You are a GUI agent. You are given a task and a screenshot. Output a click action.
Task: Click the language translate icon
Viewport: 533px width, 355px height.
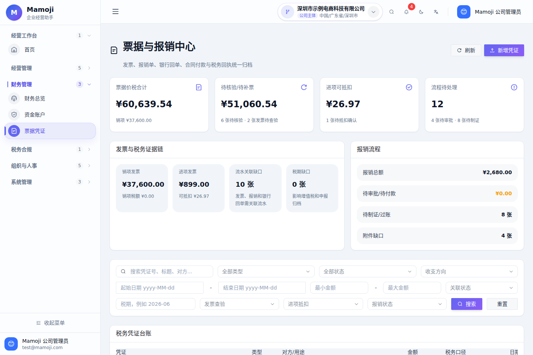pos(436,12)
